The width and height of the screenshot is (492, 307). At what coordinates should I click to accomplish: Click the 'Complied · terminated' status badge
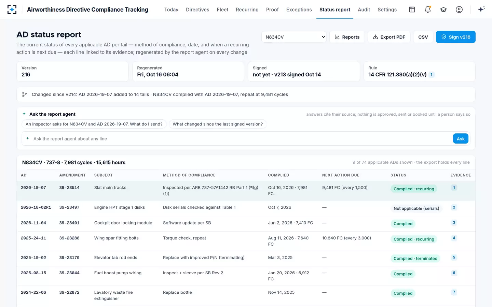pos(415,259)
